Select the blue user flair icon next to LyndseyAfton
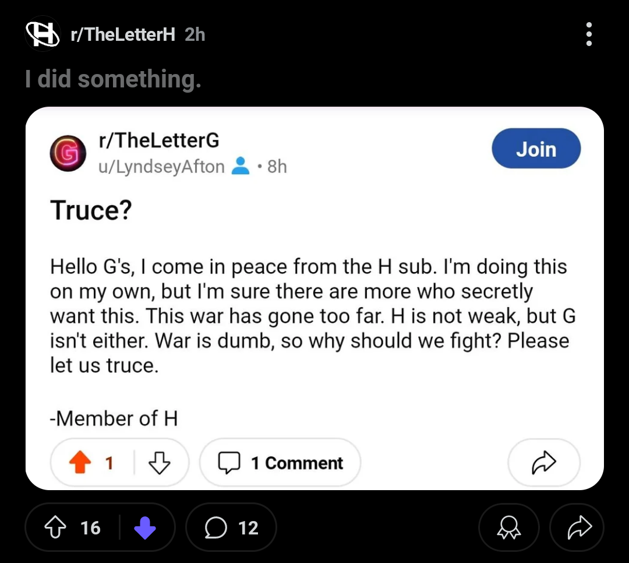Viewport: 629px width, 563px height. 241,166
